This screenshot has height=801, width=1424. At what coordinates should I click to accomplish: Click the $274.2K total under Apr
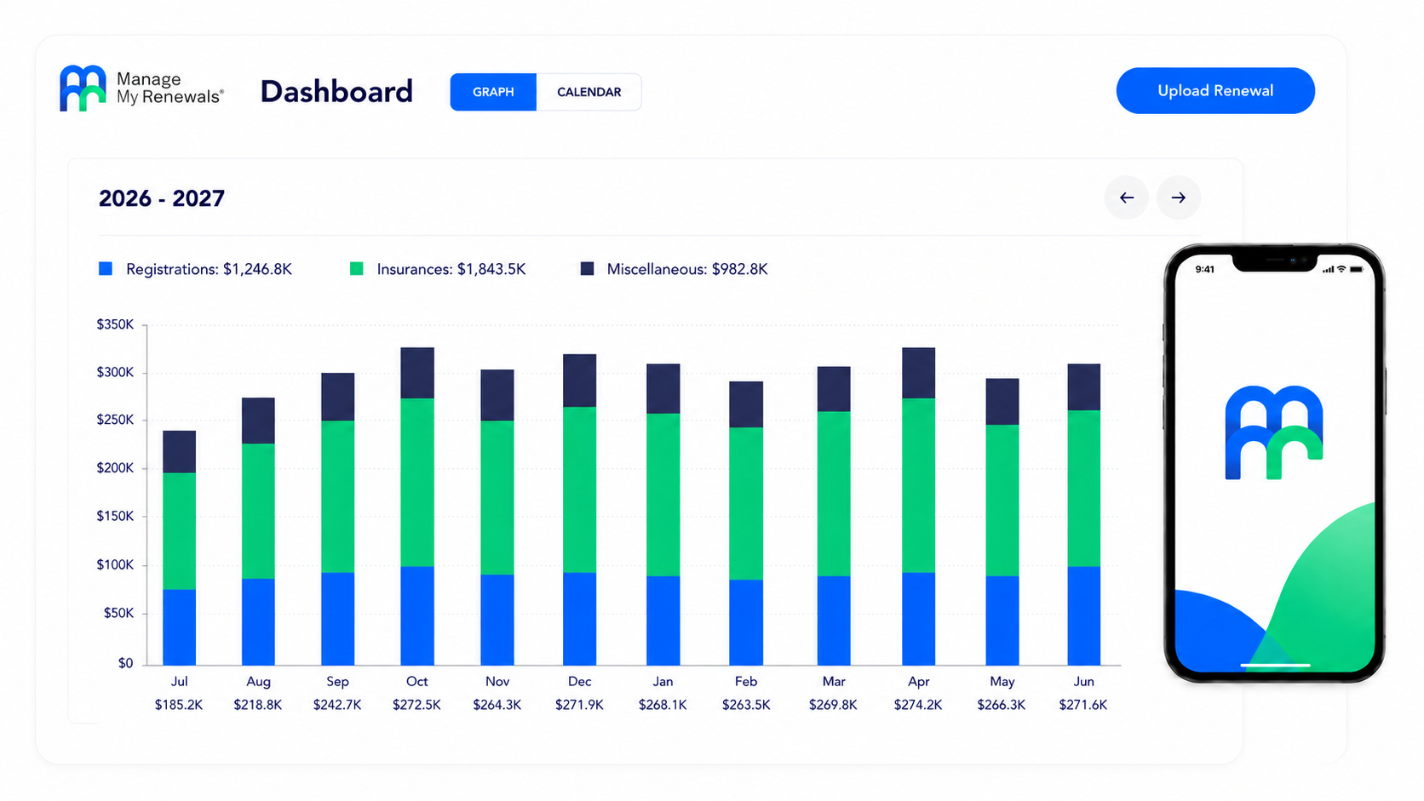(x=918, y=705)
